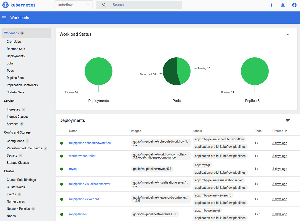
Task: Click the dark Succeeded slice of Pods chart
Action: pyautogui.click(x=169, y=72)
